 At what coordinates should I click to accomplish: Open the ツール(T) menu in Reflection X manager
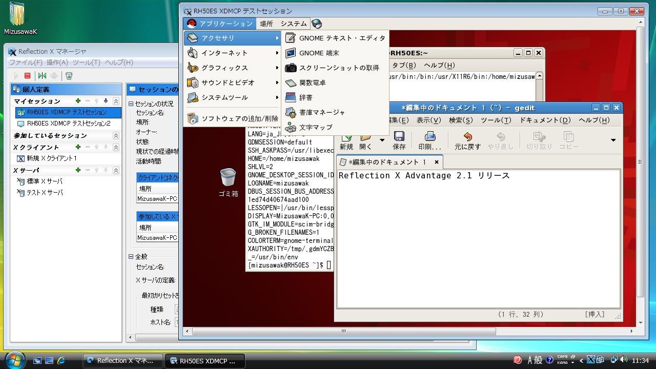click(87, 63)
